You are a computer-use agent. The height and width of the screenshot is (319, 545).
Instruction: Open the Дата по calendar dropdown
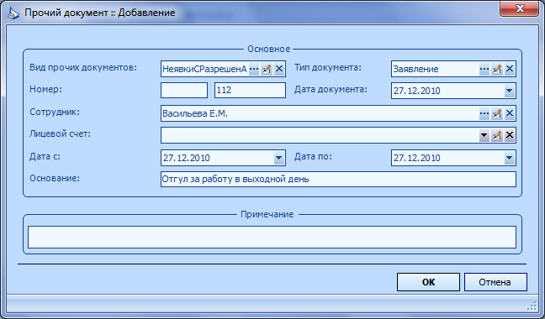point(509,158)
